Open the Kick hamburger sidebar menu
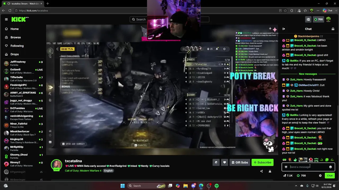339x190 pixels. (x=6, y=19)
